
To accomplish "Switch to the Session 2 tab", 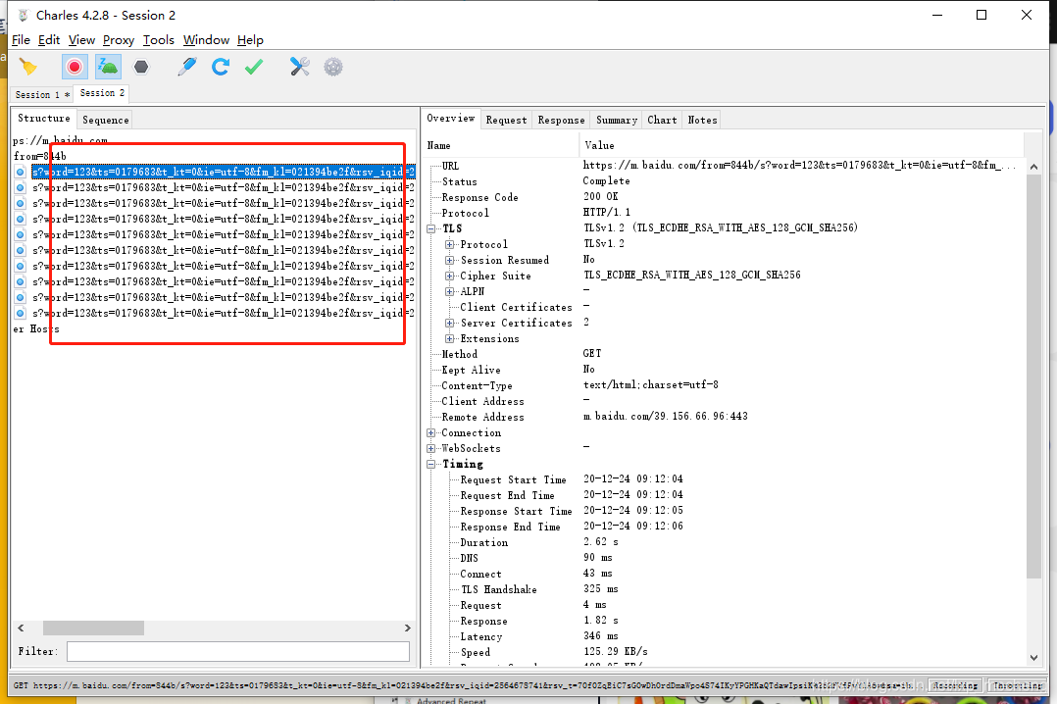I will tap(102, 93).
